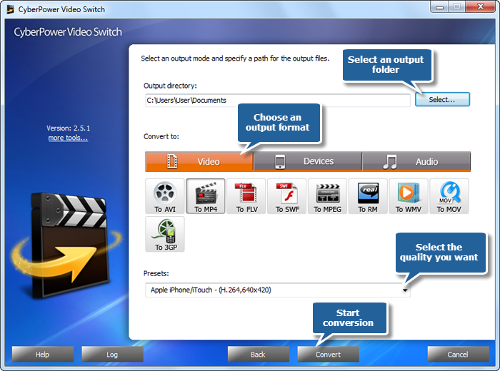Minimize the CyberPower Video Switch window
Image resolution: width=500 pixels, height=371 pixels.
(440, 7)
